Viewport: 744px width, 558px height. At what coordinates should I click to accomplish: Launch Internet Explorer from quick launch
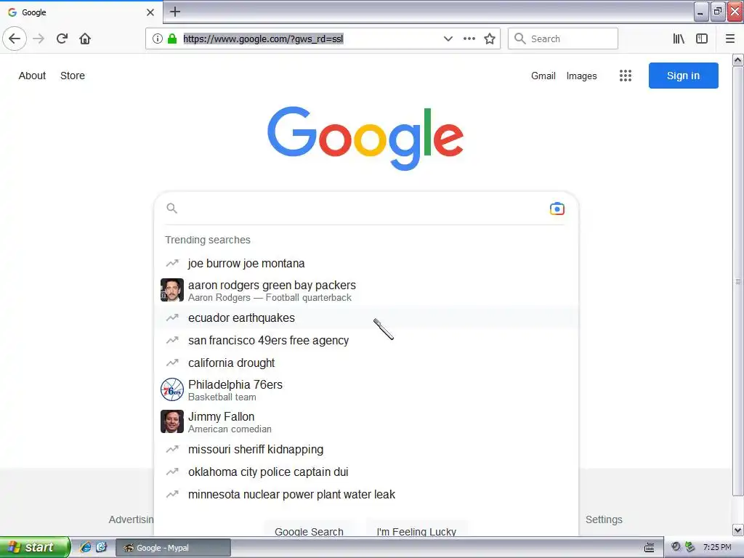pos(86,547)
